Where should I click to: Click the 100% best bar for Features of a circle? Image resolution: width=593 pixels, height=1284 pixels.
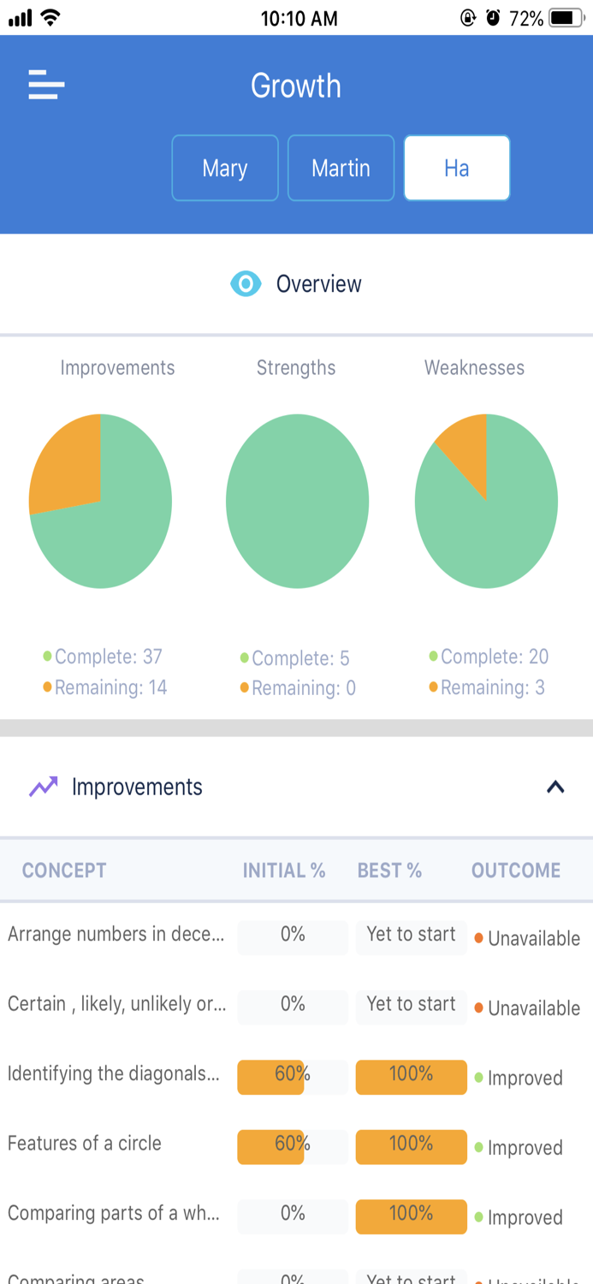tap(412, 1146)
